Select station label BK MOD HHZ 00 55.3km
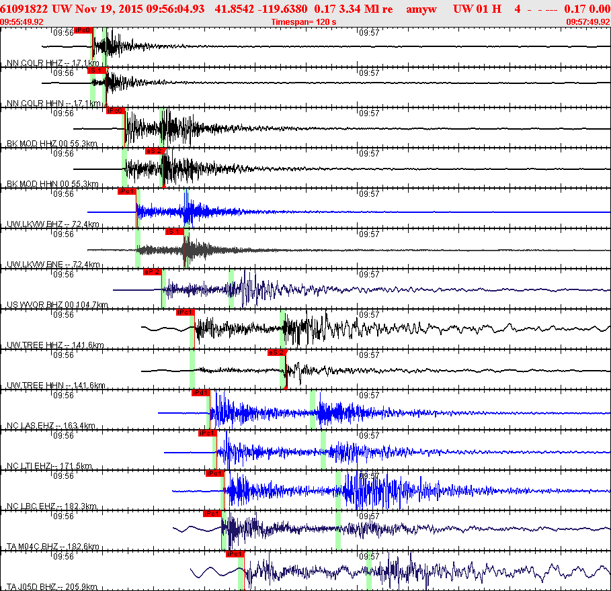Screen dimensions: 611x591 click(52, 144)
